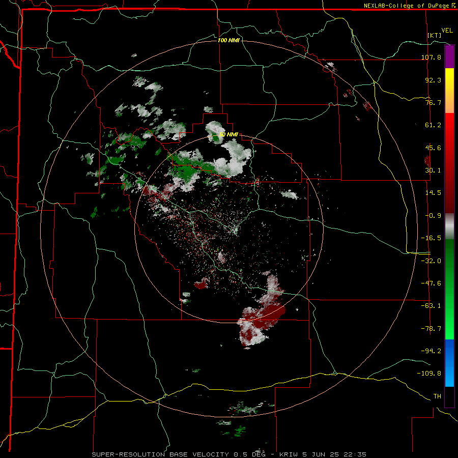Click the 14.5 scale value

[433, 193]
